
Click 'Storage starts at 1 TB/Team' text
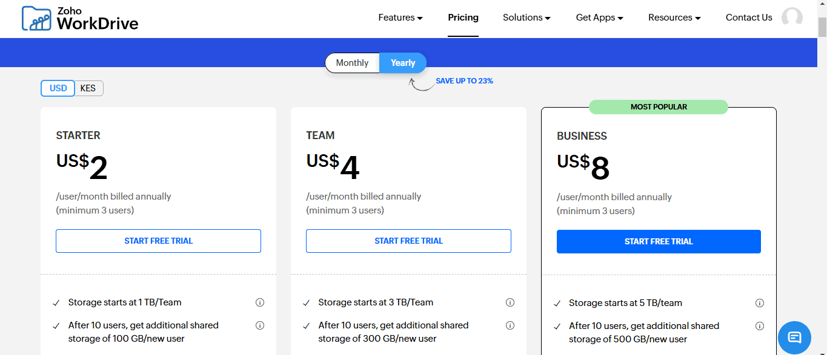(125, 302)
